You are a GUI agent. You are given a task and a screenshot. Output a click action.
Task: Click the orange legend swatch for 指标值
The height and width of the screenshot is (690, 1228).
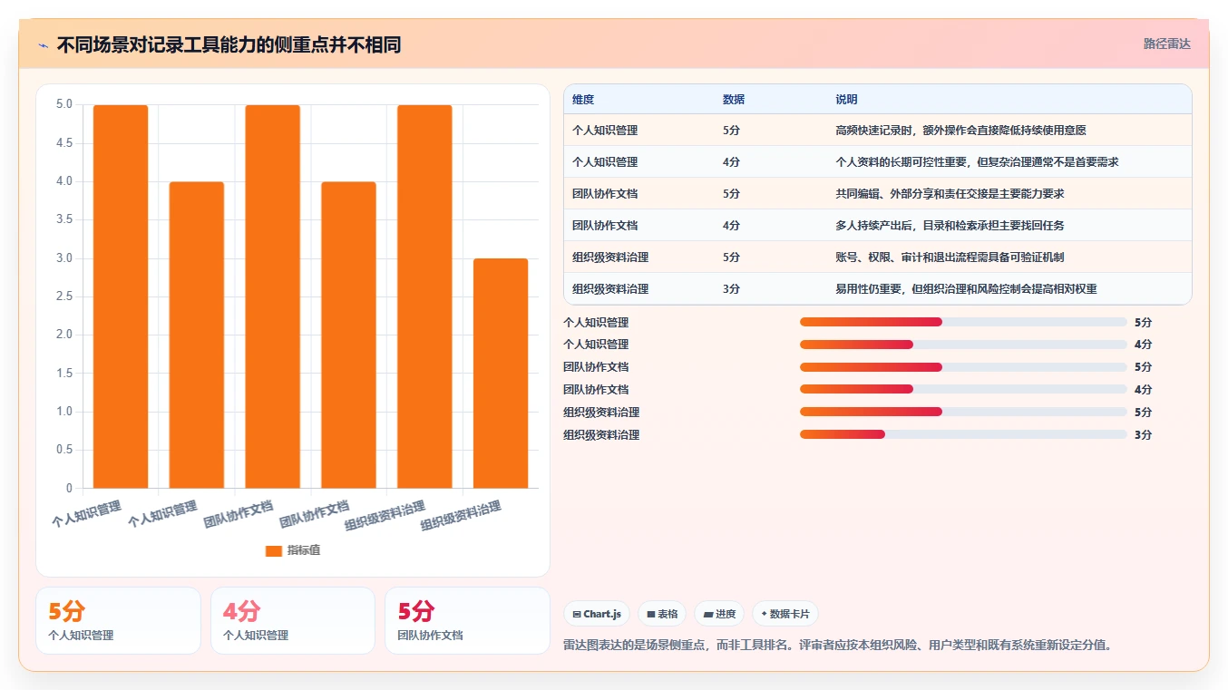(274, 550)
